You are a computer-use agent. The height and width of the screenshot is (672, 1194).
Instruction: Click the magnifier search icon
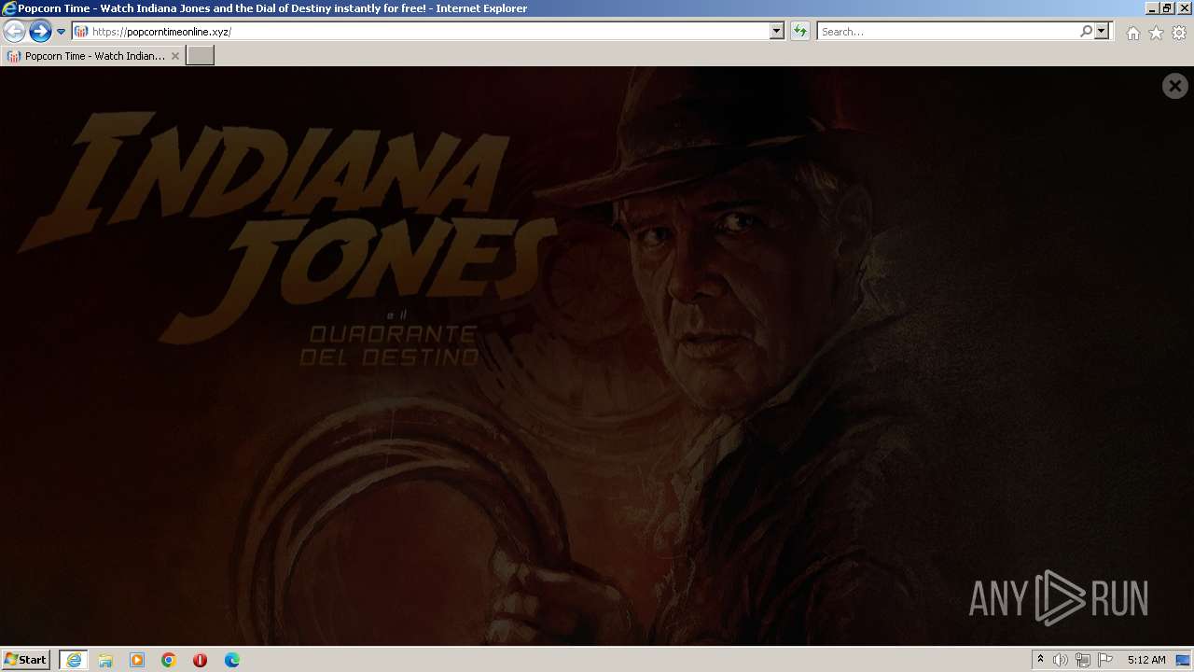coord(1086,32)
